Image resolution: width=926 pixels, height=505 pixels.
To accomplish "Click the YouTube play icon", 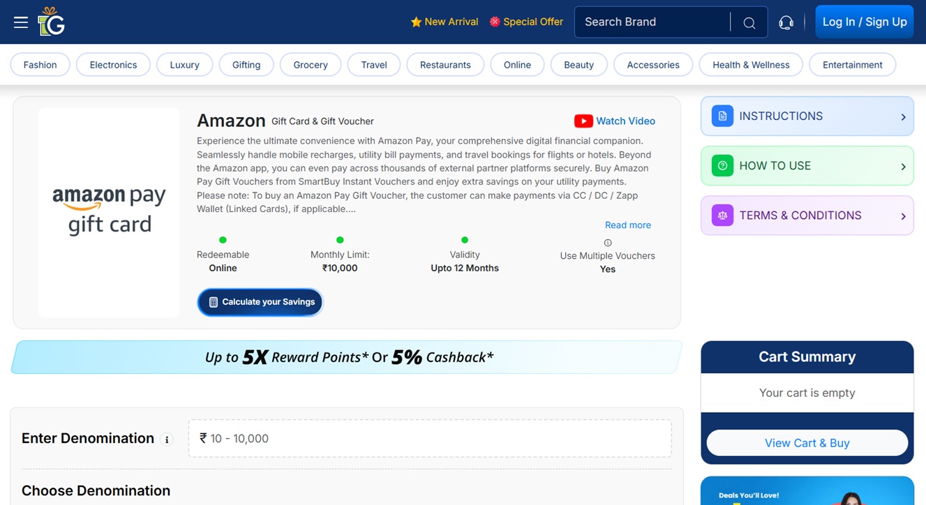I will coord(583,121).
